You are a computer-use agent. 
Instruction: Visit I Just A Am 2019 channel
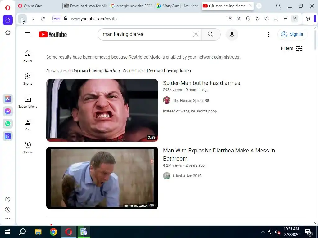coord(187,176)
